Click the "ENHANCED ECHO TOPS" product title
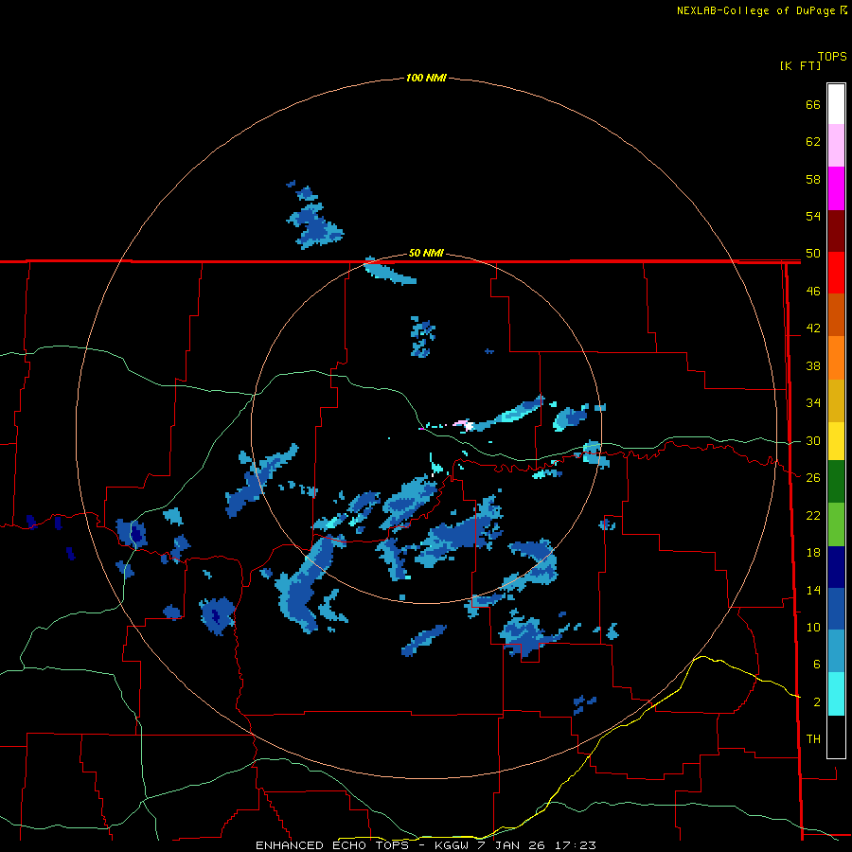Viewport: 852px width, 852px height. click(331, 845)
